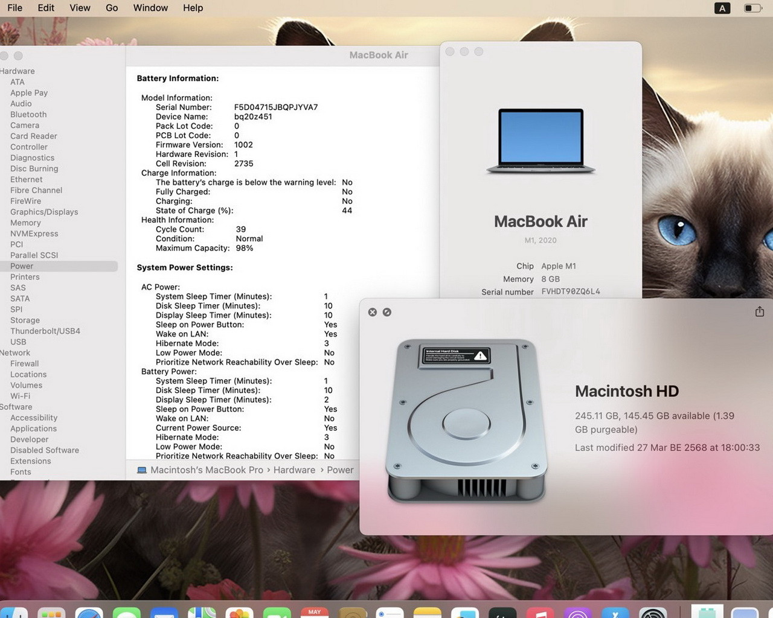Select Extensions under Software
The height and width of the screenshot is (618, 773).
click(x=30, y=461)
